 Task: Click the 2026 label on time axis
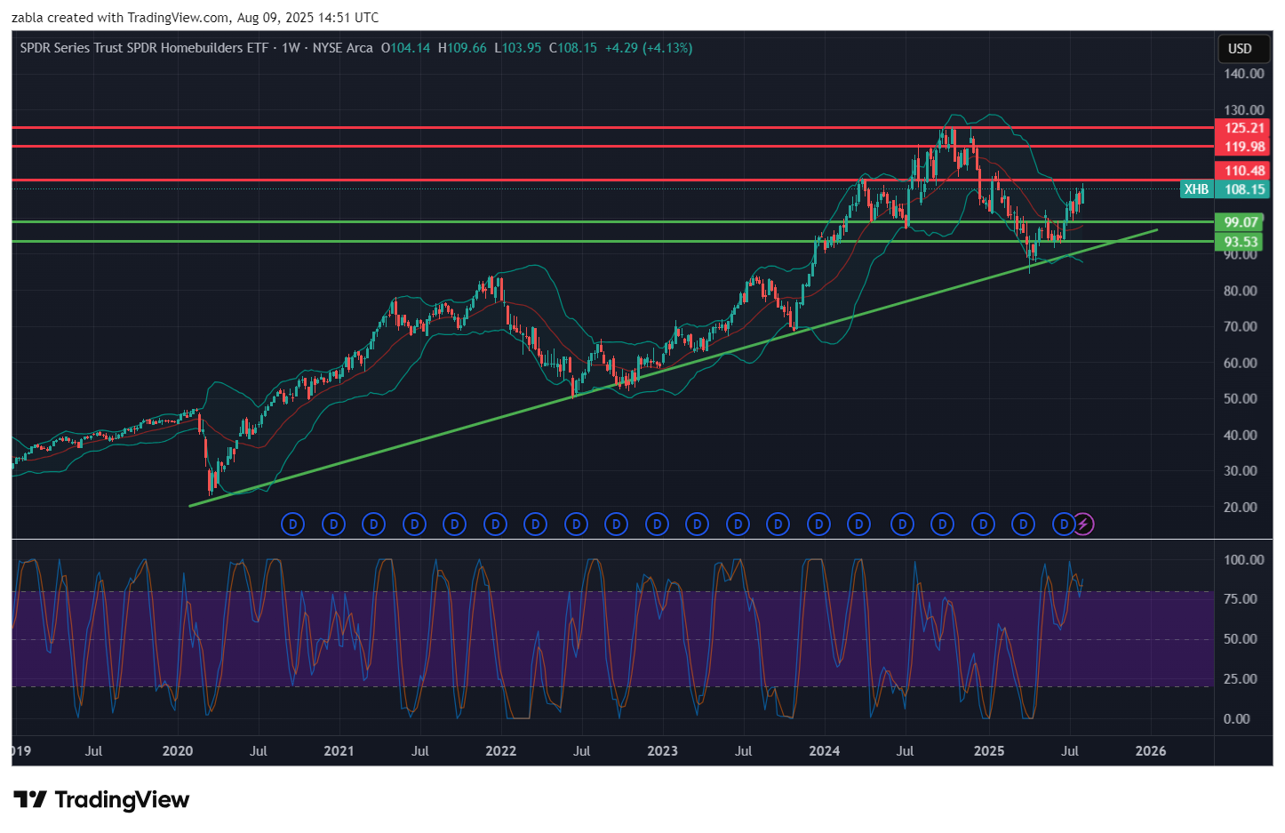coord(1151,751)
